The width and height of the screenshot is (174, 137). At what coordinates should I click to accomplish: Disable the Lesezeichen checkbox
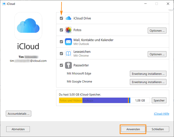point(61,53)
